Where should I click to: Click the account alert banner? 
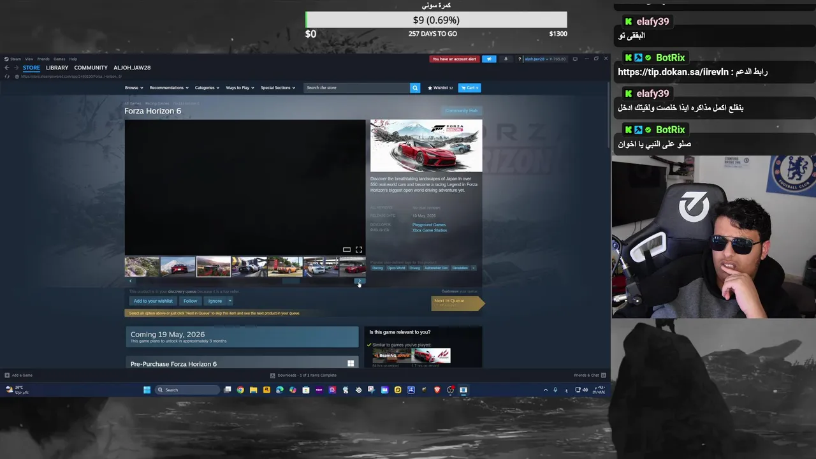[455, 59]
